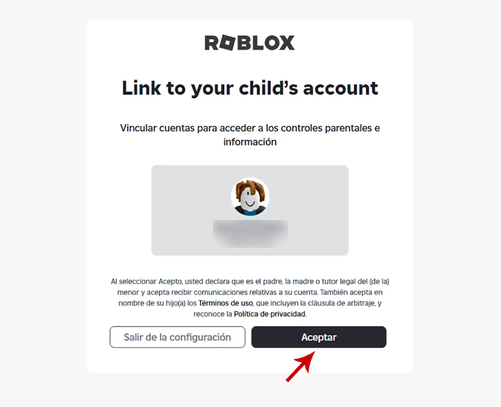Screen dimensions: 501x407
Task: Click the "Vincular cuentas" subtitle text
Action: pos(250,135)
